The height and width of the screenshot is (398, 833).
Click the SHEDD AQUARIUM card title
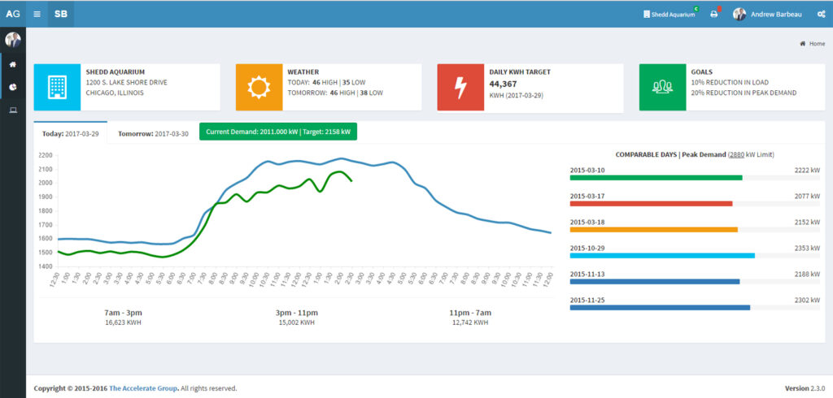[x=116, y=71]
